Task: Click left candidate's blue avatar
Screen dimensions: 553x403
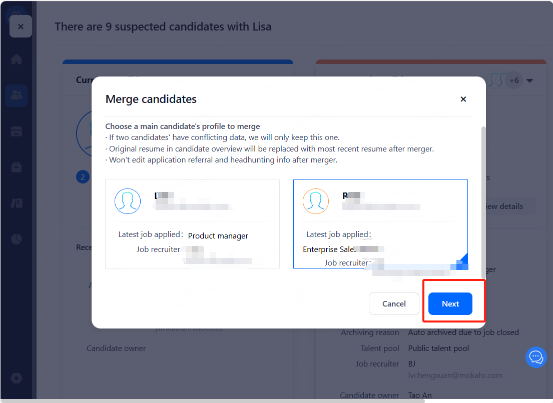Action: pos(128,201)
